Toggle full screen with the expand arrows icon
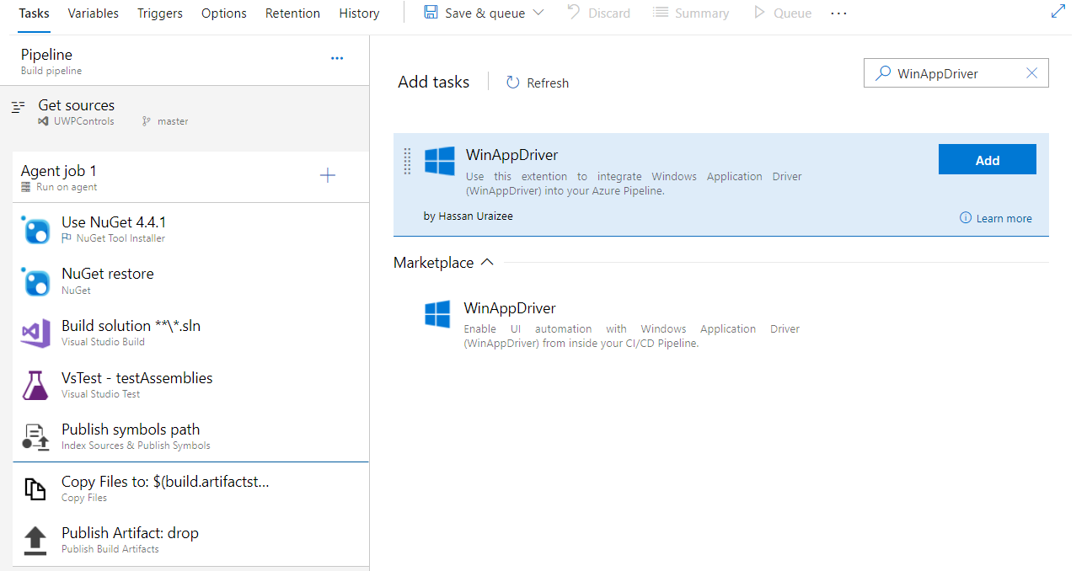Image resolution: width=1087 pixels, height=571 pixels. [1058, 12]
